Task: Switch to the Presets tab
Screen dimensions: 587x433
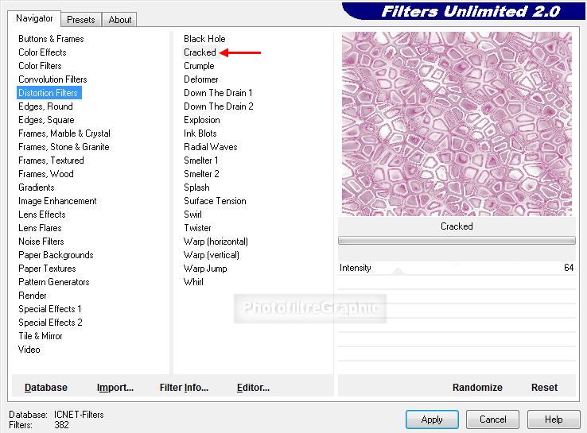Action: (x=81, y=20)
